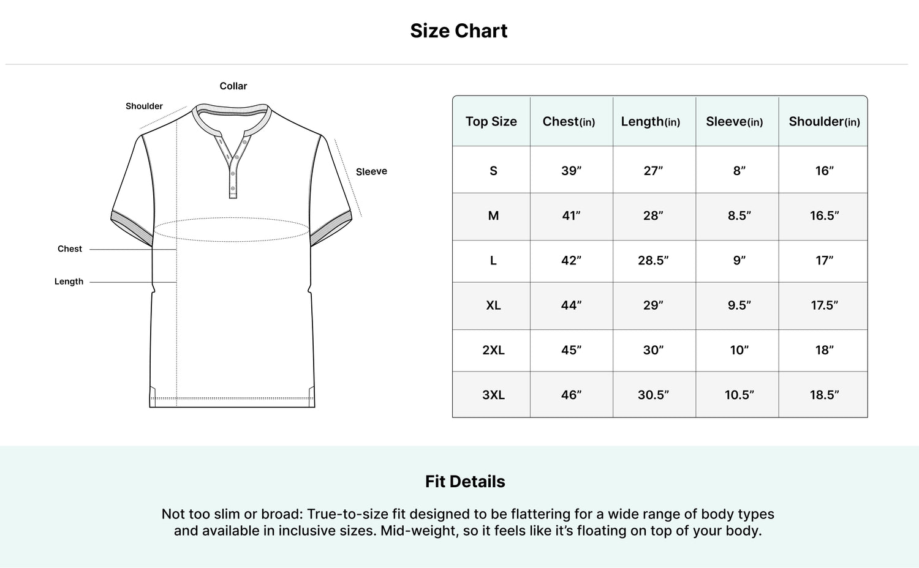
Task: Click the Top Size column header
Action: coord(491,121)
